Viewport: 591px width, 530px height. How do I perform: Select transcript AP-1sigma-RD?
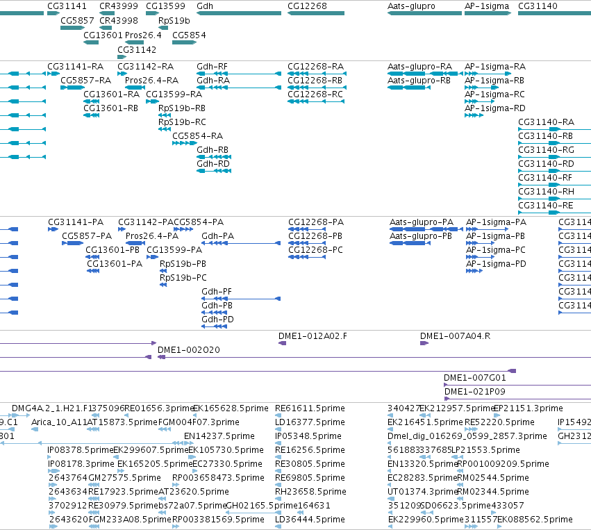[x=495, y=108]
